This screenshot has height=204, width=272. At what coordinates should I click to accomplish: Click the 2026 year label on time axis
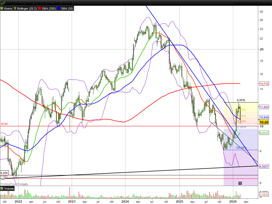233,202
